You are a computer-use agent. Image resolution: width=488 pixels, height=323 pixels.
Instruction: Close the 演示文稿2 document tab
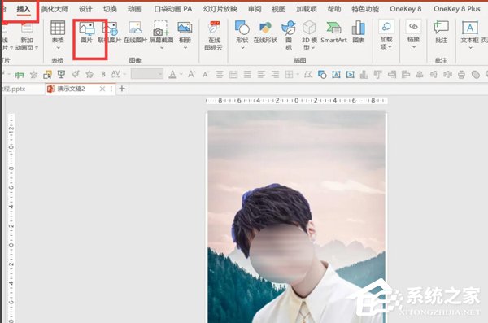[102, 89]
